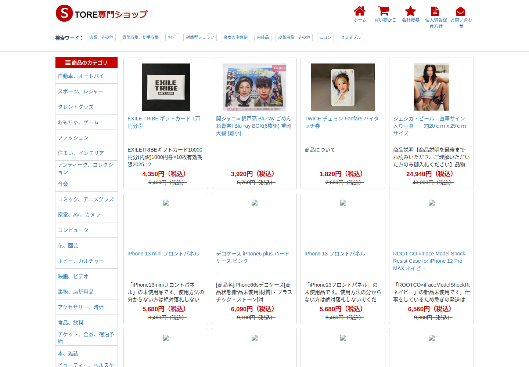The height and width of the screenshot is (367, 529).
Task: Click the ごめんね青春 Blu-ray thumbnail
Action: click(x=254, y=87)
